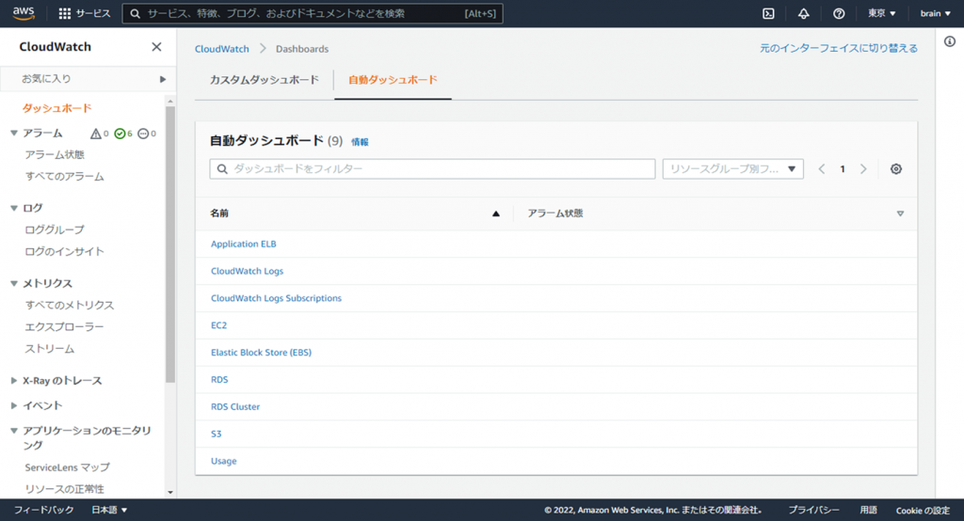
Task: Open the プライバシー footer link
Action: [x=813, y=510]
